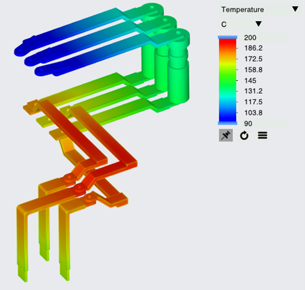Toggle the pin legend icon
305x290 pixels.
(x=226, y=135)
